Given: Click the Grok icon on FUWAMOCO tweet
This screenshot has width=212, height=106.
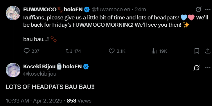Looking at the screenshot, I should [198, 10].
